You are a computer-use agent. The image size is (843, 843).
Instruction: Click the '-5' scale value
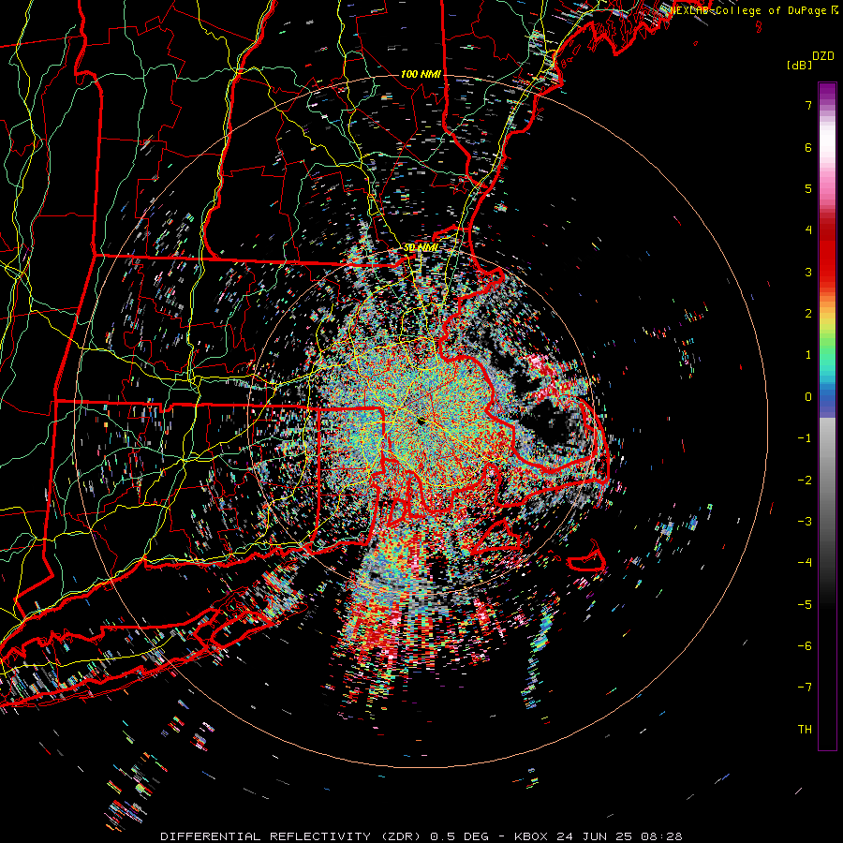805,605
